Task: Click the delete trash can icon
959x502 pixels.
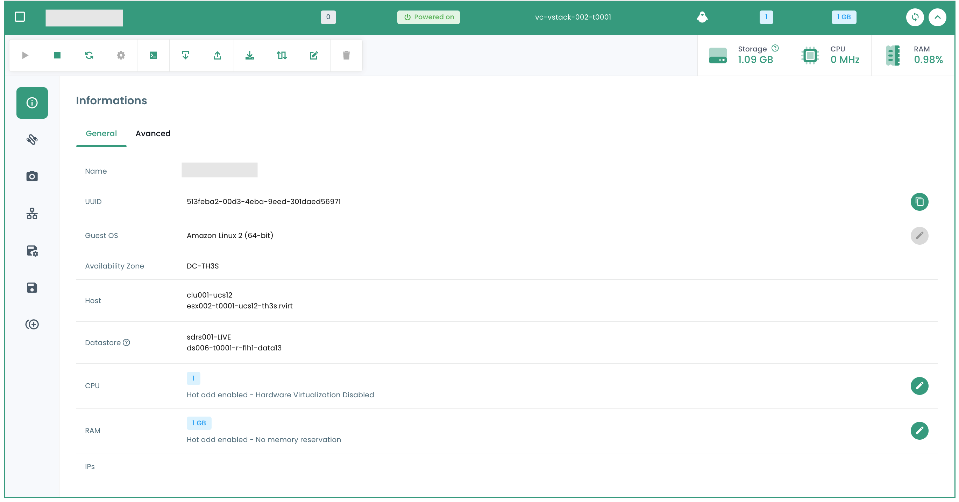Action: click(346, 56)
